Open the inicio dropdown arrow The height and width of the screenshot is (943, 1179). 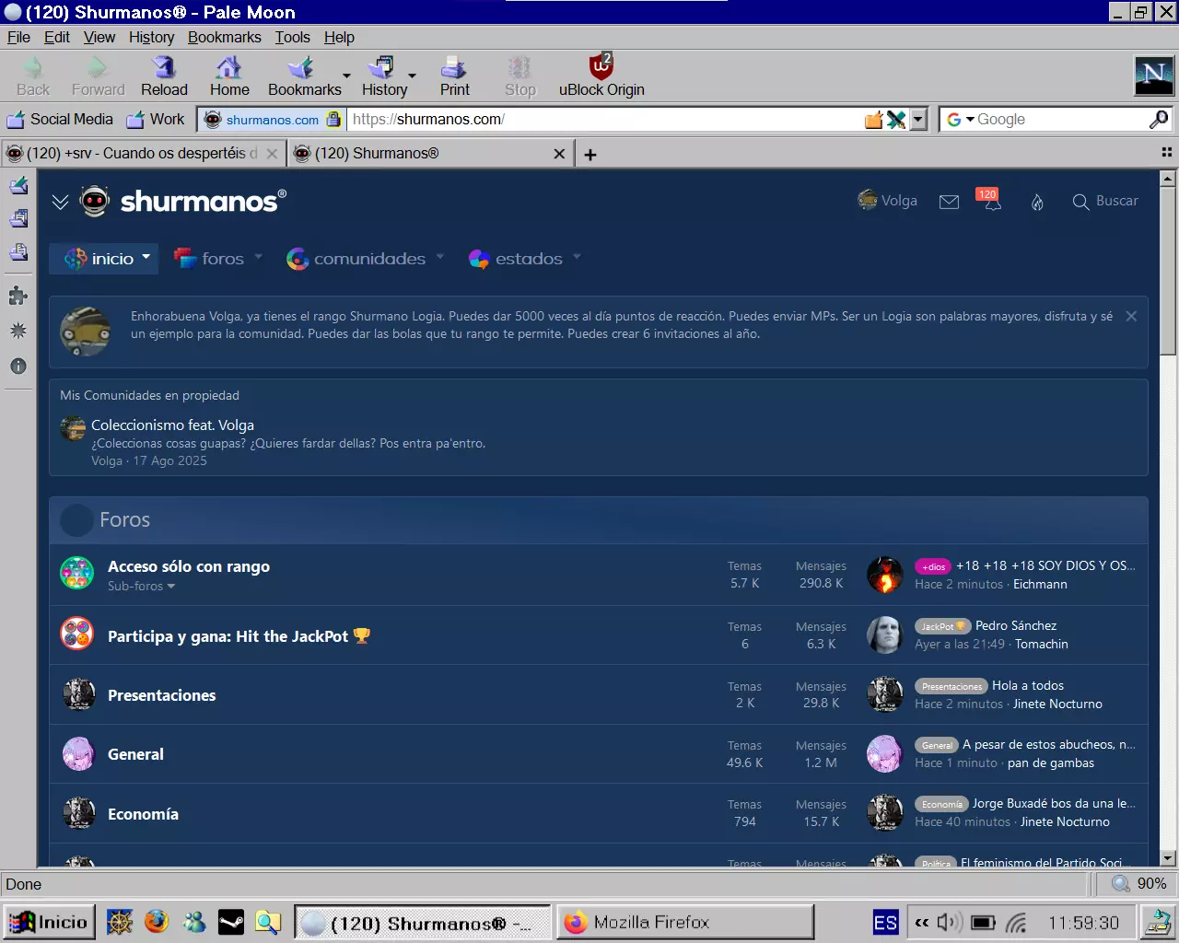pyautogui.click(x=146, y=257)
